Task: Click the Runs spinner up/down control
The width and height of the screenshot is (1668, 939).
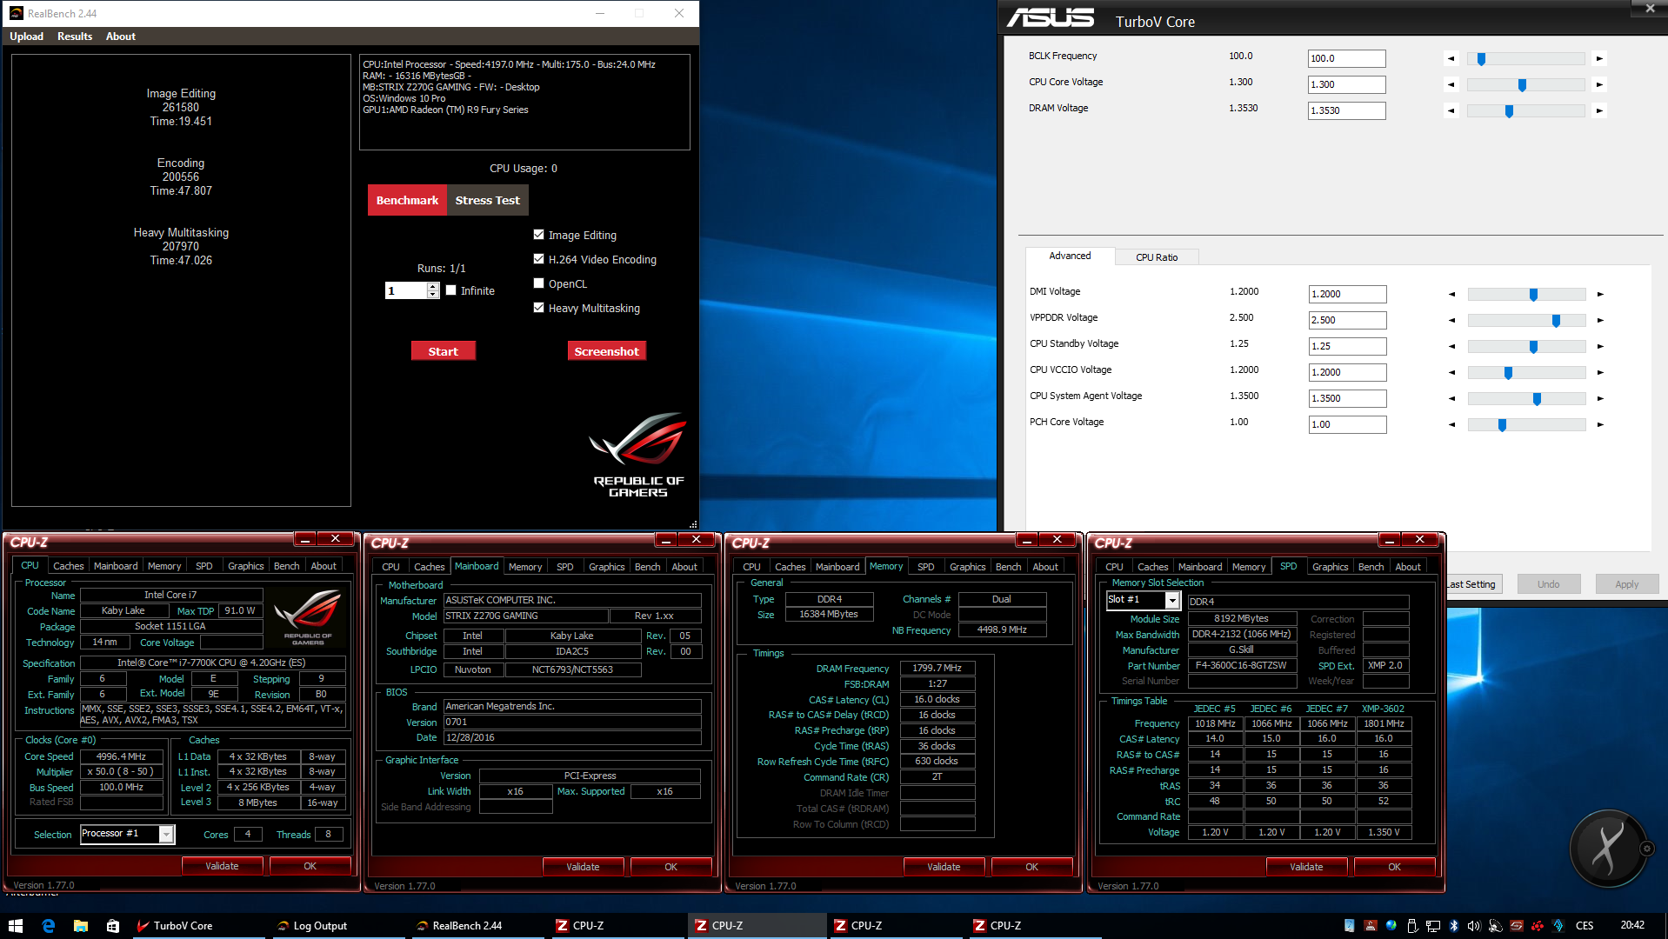Action: (x=433, y=290)
